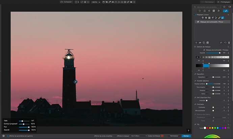Click the Préréglages button

[x=223, y=2]
